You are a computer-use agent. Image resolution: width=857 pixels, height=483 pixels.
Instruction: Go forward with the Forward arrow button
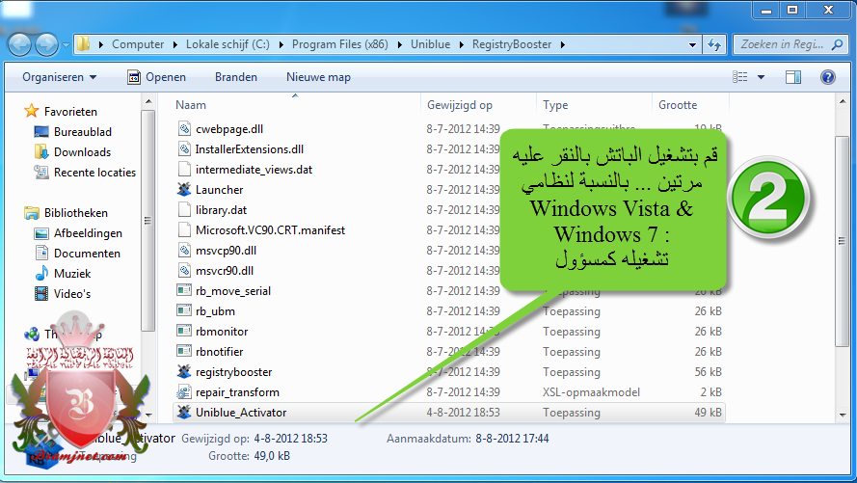coord(46,44)
